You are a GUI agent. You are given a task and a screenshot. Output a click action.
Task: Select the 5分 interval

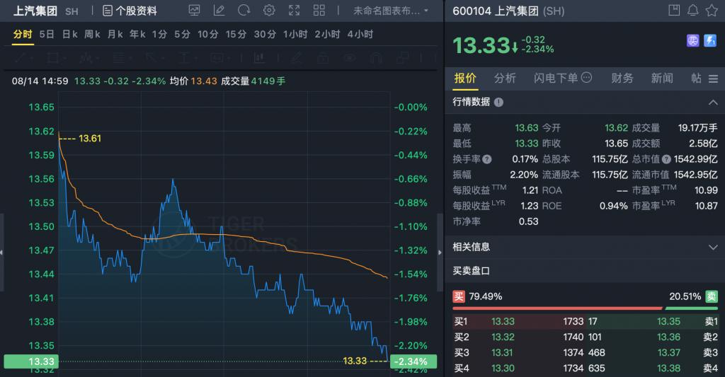pyautogui.click(x=182, y=34)
